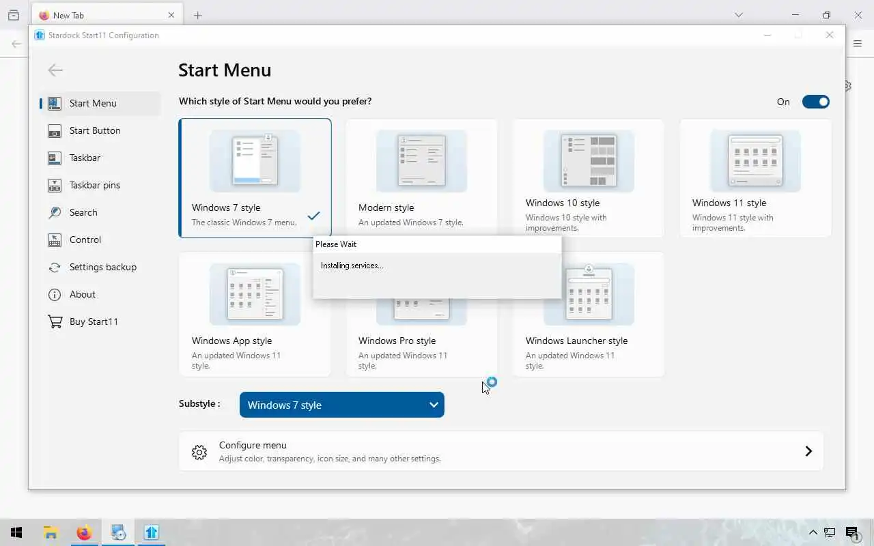Close the New Tab tab in Firefox
The height and width of the screenshot is (546, 874).
pos(171,15)
